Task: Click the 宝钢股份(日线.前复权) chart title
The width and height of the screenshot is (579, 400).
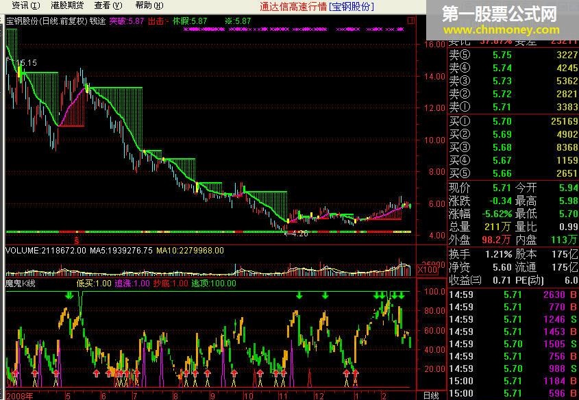Action: 47,21
